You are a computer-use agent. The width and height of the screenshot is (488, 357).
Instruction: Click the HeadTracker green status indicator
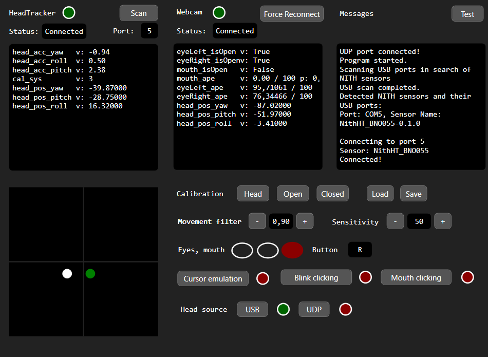coord(69,13)
